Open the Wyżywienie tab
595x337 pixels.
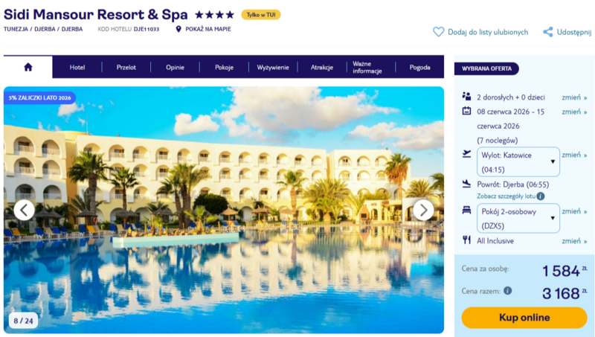(273, 67)
